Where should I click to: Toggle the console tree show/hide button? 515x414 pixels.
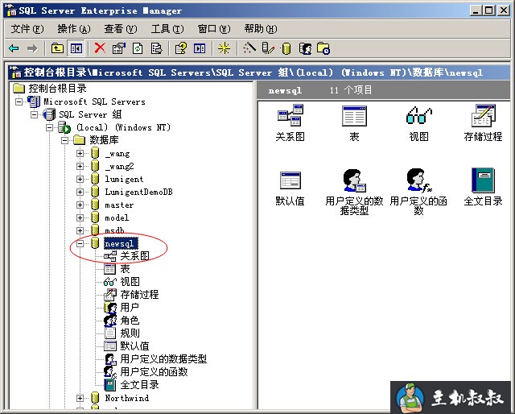(76, 48)
